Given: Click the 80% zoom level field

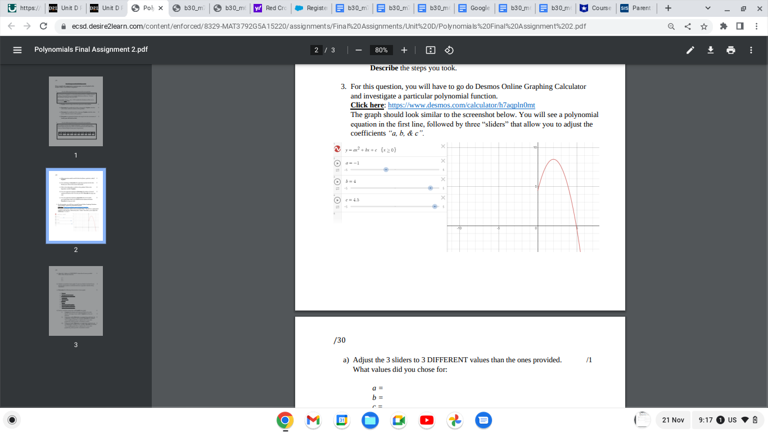Looking at the screenshot, I should click(x=381, y=50).
